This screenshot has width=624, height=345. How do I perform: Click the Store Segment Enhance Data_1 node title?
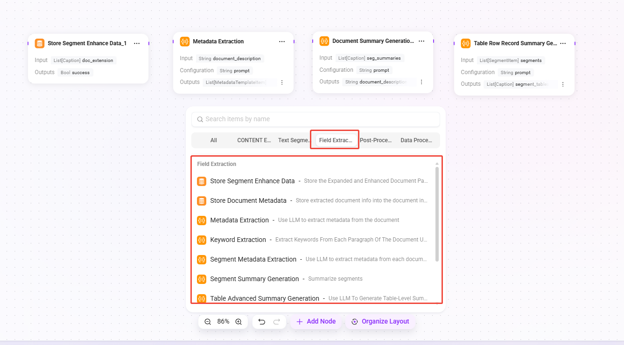[87, 43]
